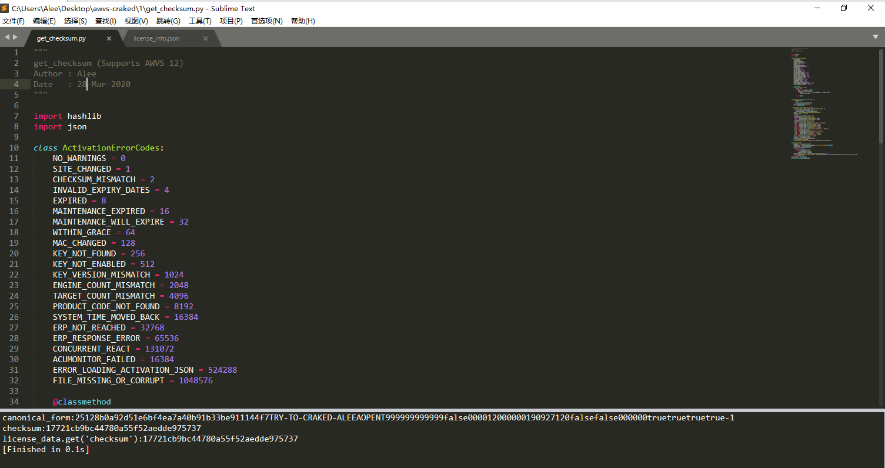This screenshot has width=885, height=468.
Task: Click the Sublime Text app icon in title bar
Action: pyautogui.click(x=5, y=8)
